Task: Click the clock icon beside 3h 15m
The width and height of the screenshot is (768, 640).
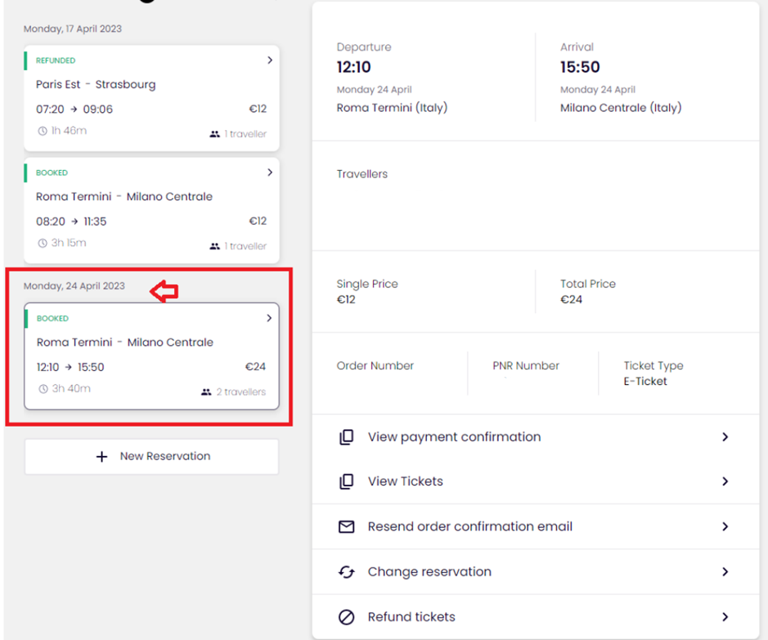Action: [x=43, y=243]
